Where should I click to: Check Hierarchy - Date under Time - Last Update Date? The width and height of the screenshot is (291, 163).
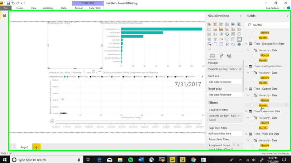(252, 73)
